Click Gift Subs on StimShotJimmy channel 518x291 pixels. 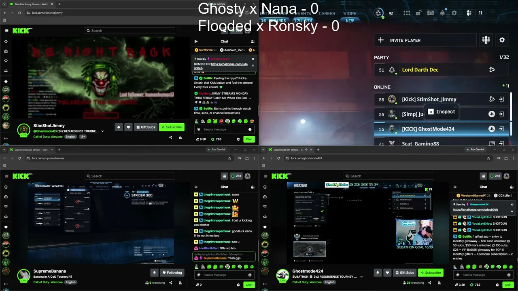(146, 127)
